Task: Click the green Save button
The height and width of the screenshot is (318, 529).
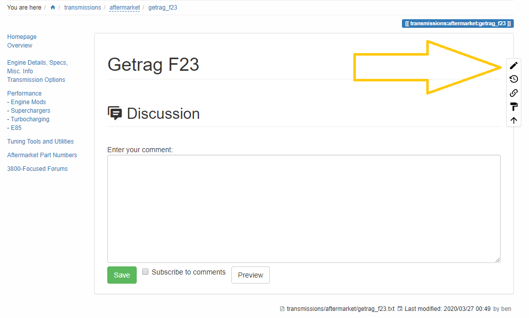Action: 122,275
